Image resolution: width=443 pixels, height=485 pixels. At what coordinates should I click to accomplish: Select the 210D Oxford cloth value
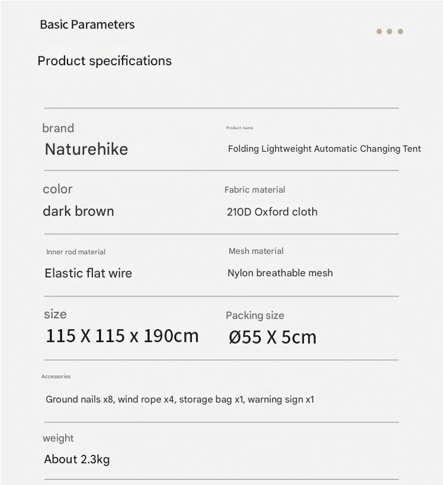pos(272,212)
